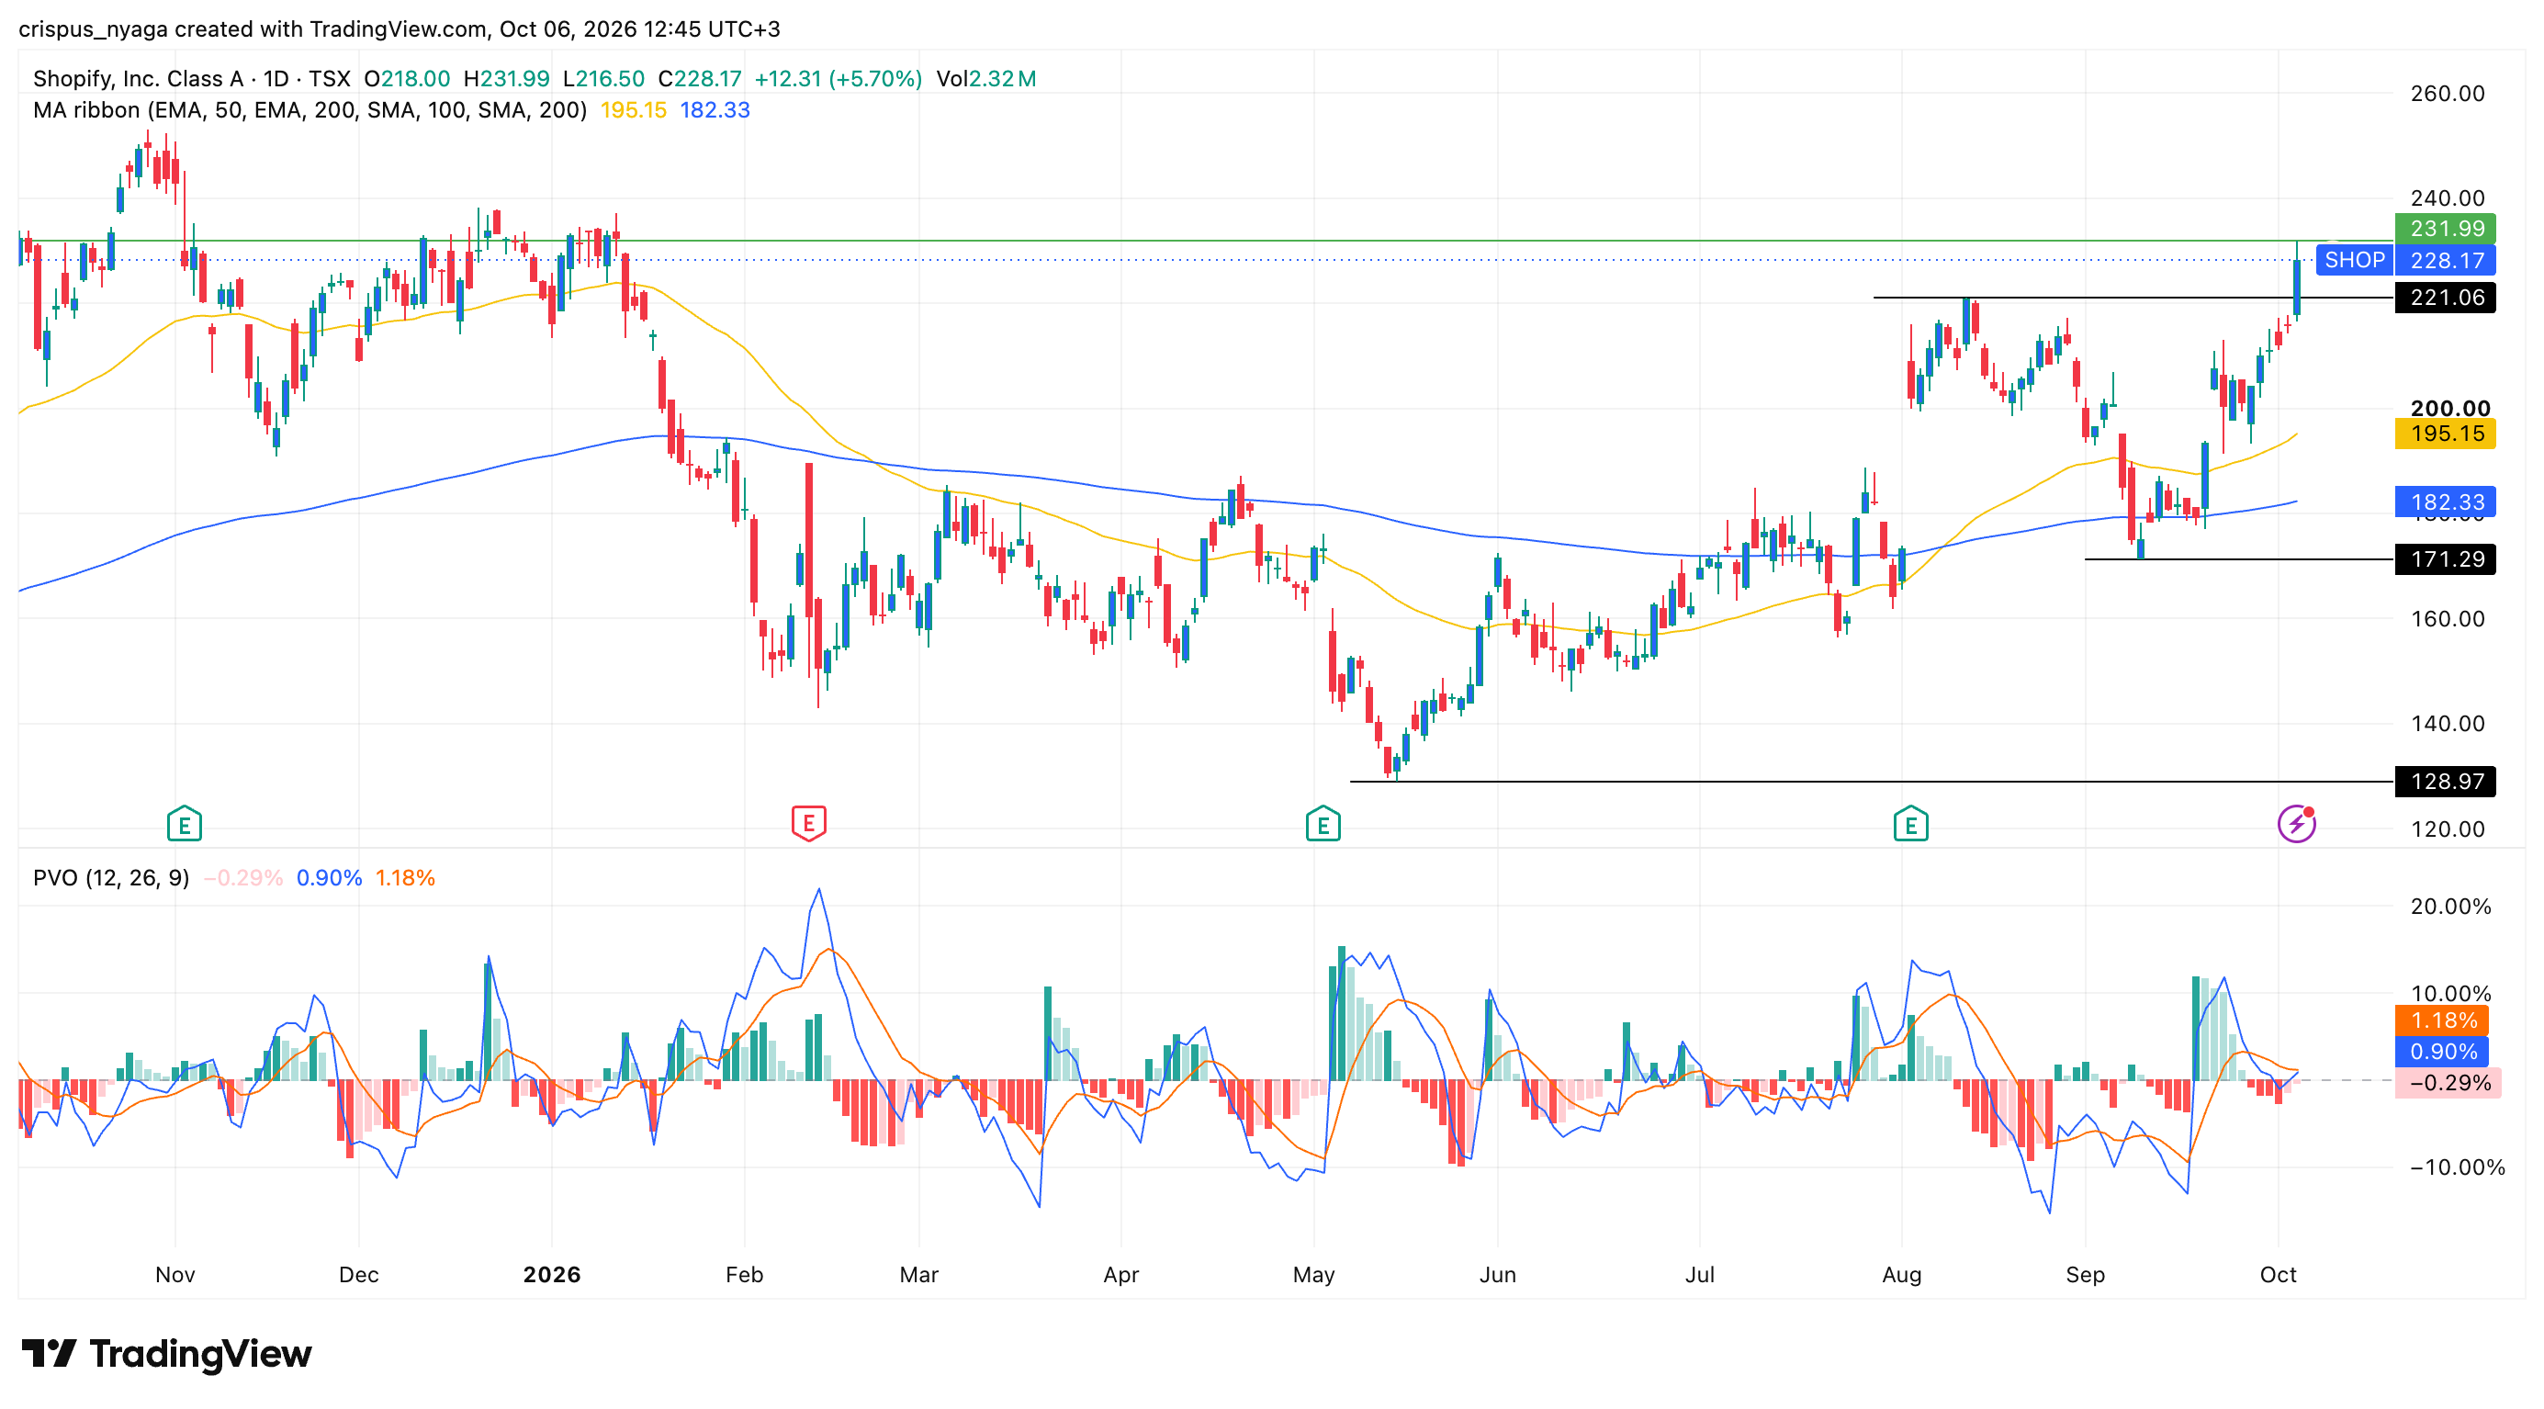This screenshot has height=1409, width=2544.
Task: Select the 128.97 support line label
Action: coord(2445,781)
